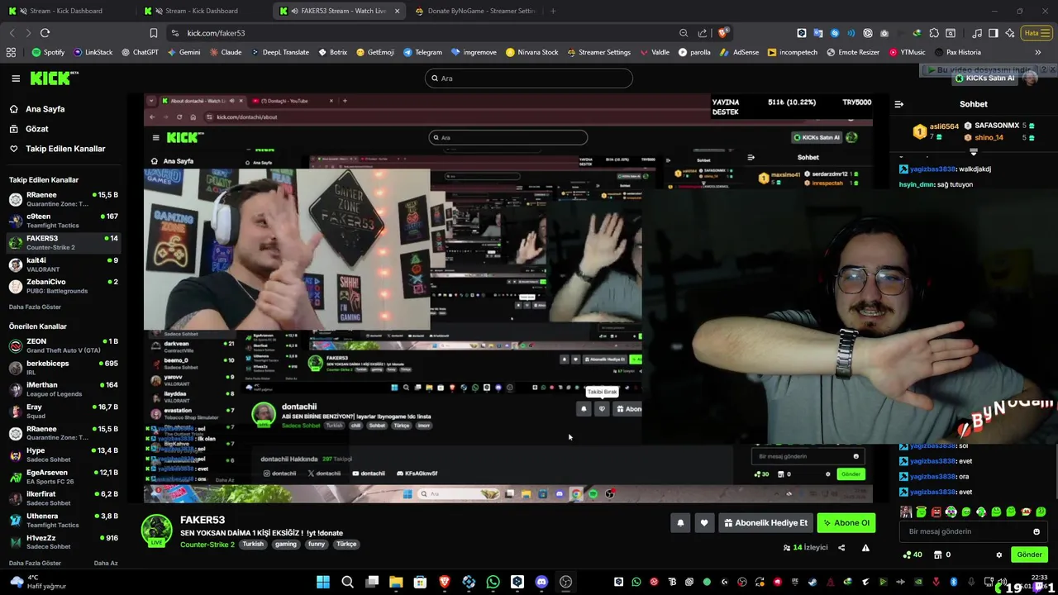This screenshot has width=1058, height=595.
Task: Click the screenshot camera extension icon
Action: 884,33
